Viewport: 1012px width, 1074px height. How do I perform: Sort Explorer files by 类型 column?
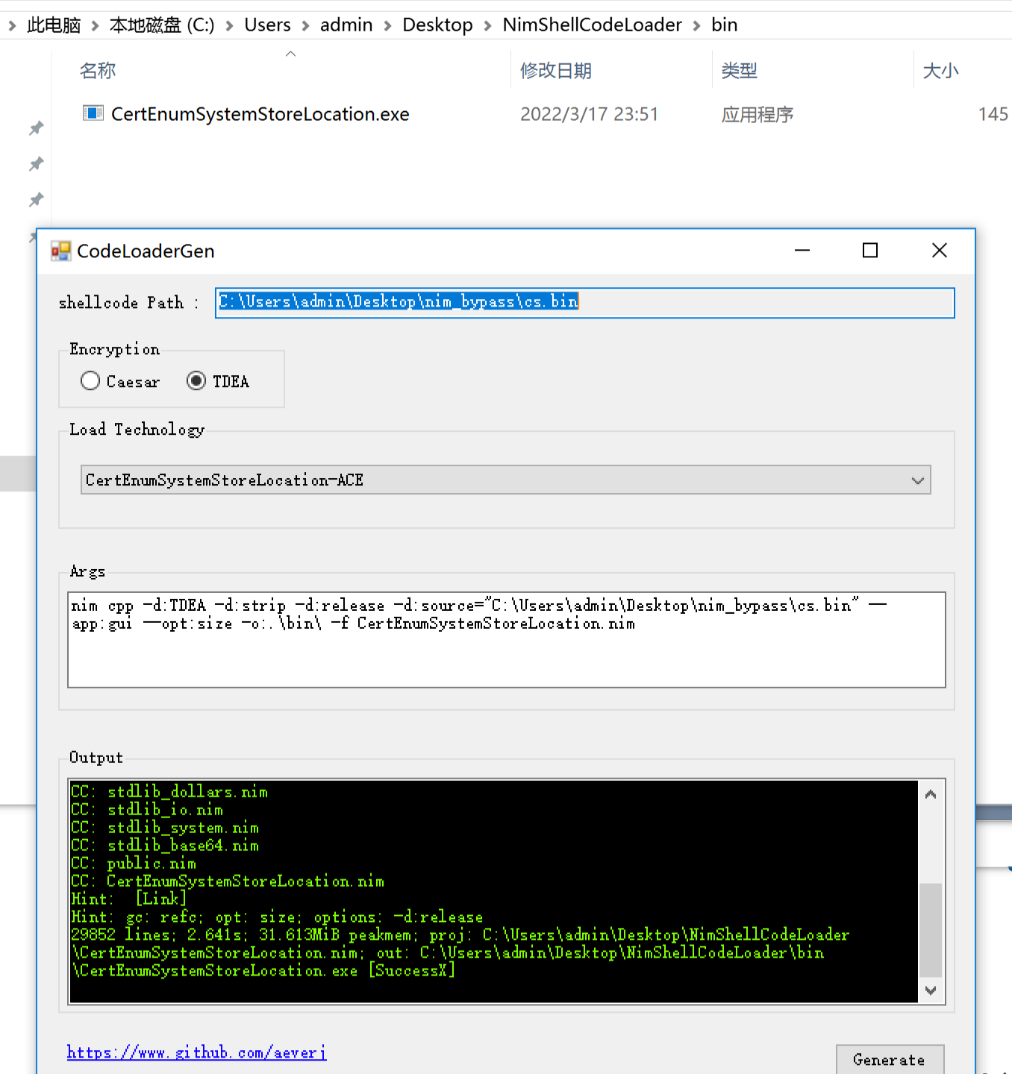click(740, 71)
